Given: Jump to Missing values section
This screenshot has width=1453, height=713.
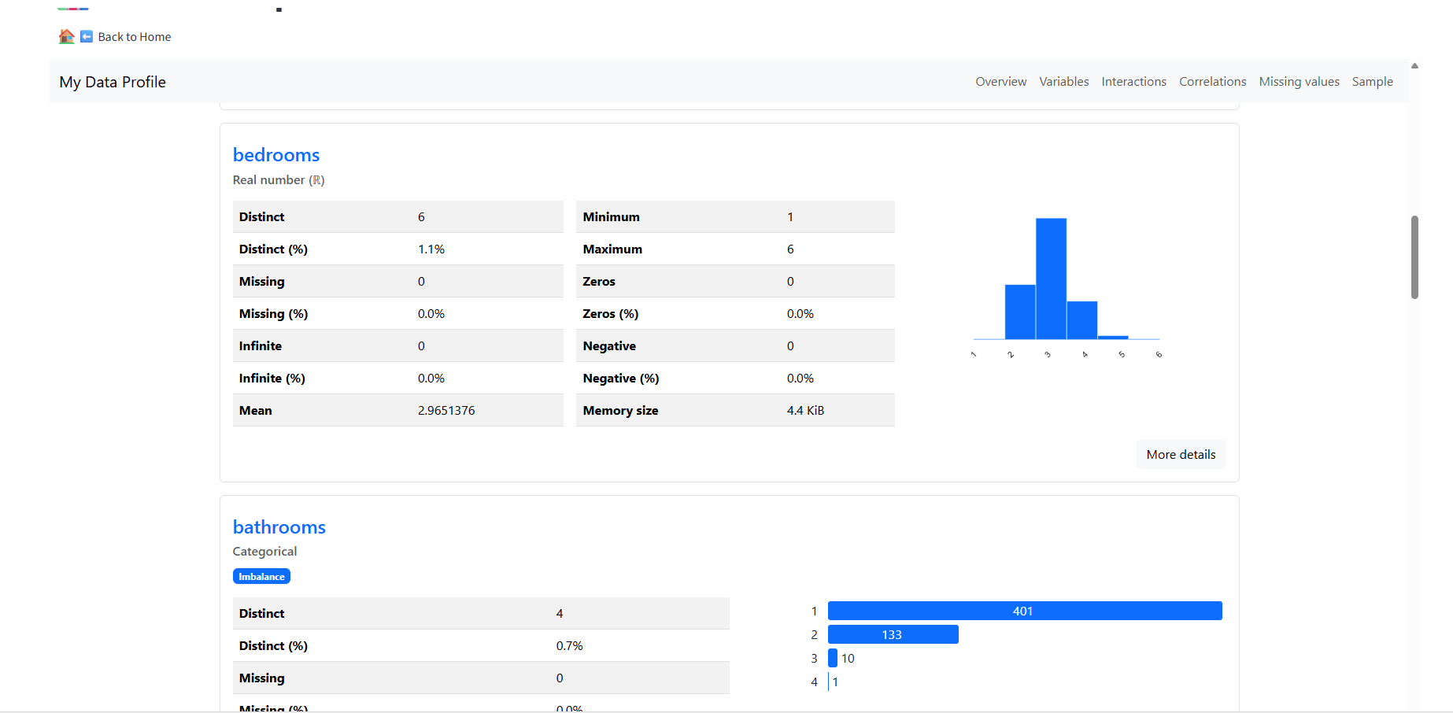Looking at the screenshot, I should (1299, 82).
